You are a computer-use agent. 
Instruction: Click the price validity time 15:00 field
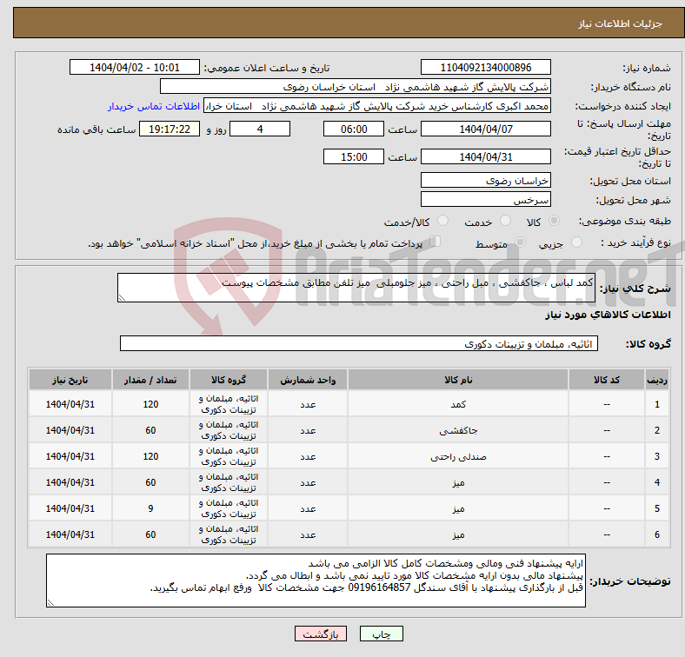pyautogui.click(x=354, y=156)
